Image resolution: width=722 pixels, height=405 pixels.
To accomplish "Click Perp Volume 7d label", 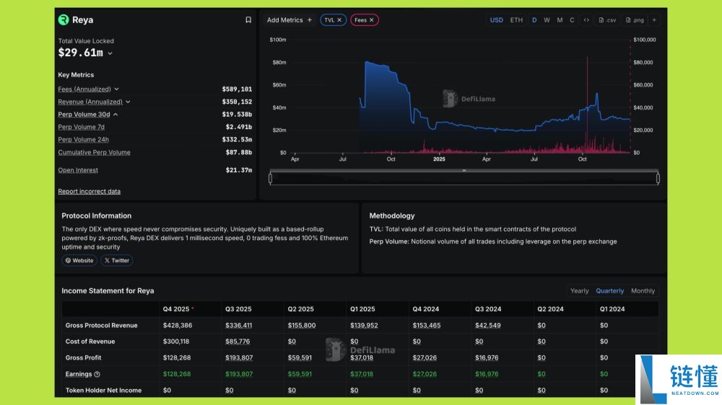I will tap(81, 127).
